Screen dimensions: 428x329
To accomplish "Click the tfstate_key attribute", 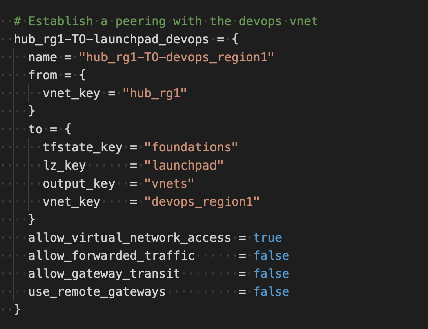I will click(x=82, y=147).
